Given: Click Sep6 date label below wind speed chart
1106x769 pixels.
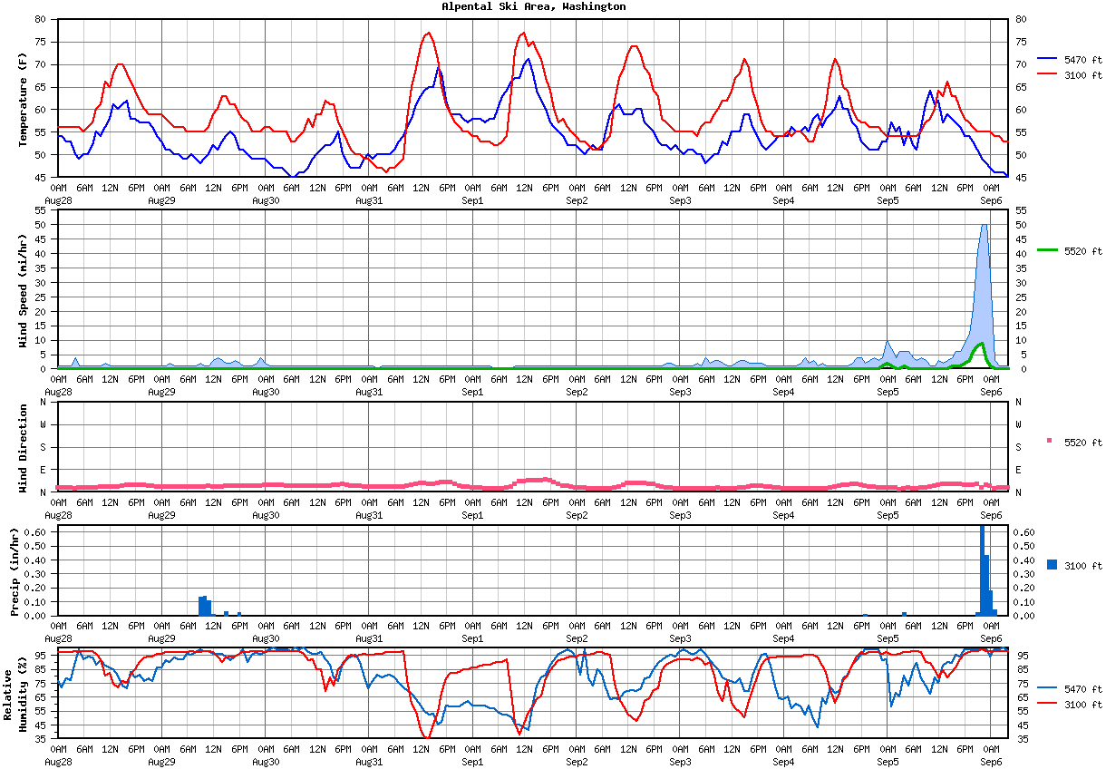Looking at the screenshot, I should coord(991,391).
